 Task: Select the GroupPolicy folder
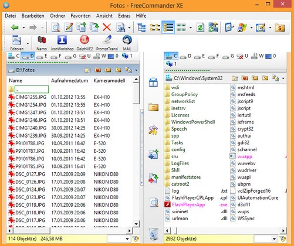tap(184, 94)
